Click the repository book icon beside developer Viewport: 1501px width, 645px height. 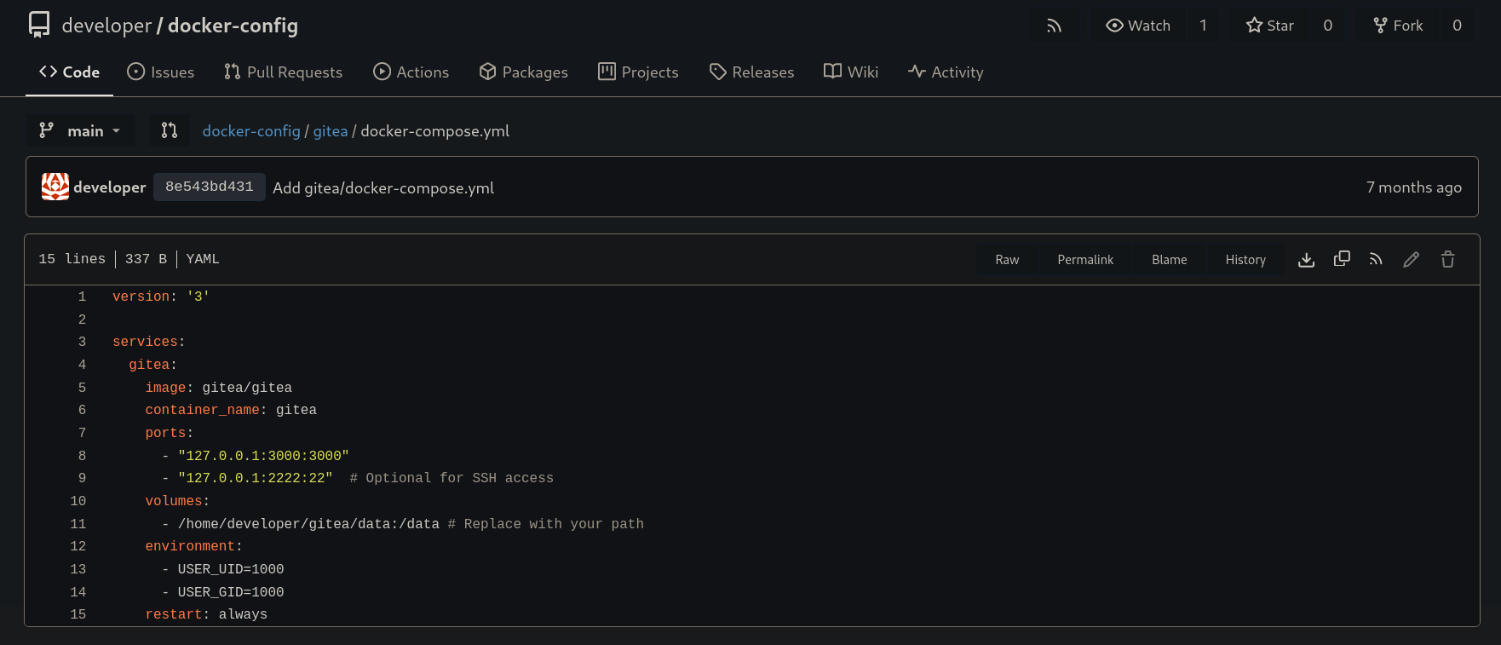39,25
